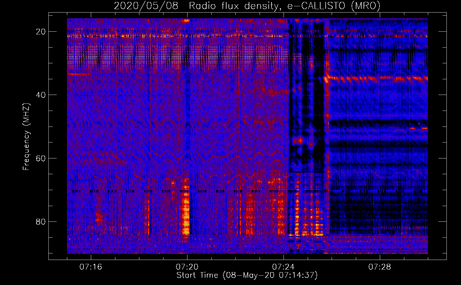Click the 60 MHz frequency tick label
The width and height of the screenshot is (461, 285).
pyautogui.click(x=41, y=158)
